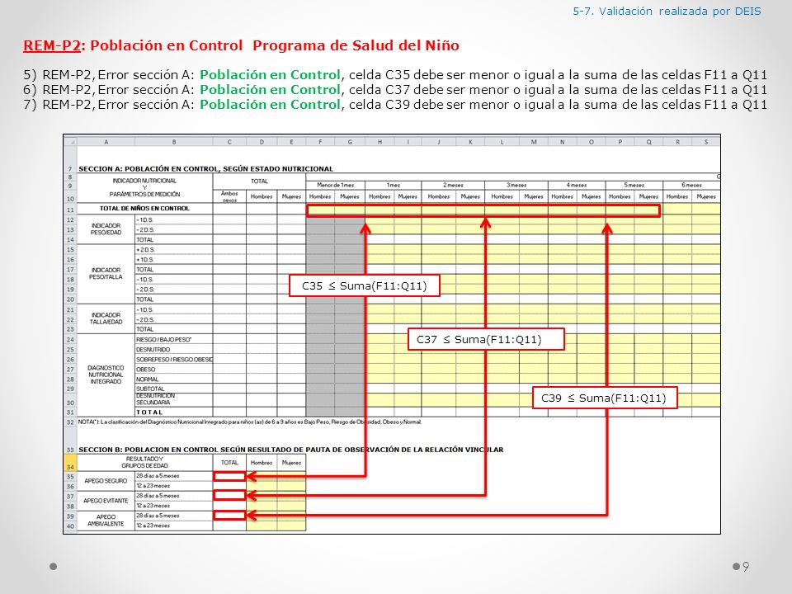Select the Apego Ambivalente label
Screen dimensions: 792x594
pos(106,521)
